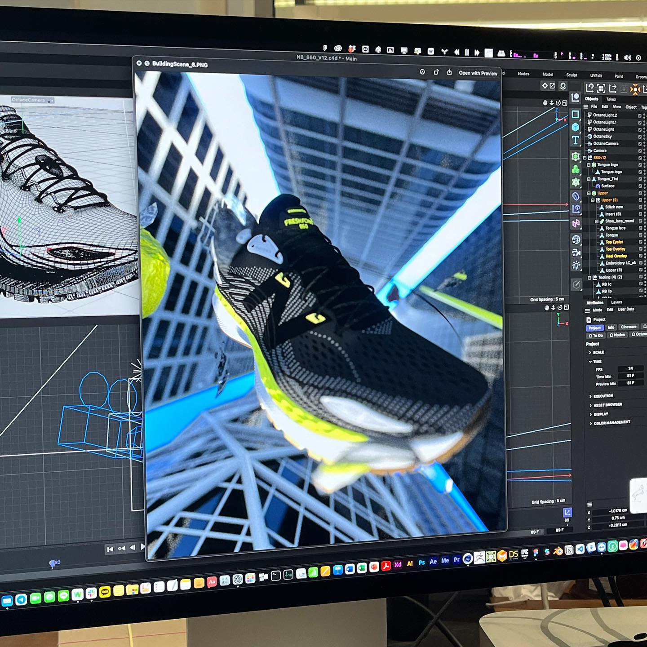Click the render settings icon beside keyframe icon

point(553,85)
